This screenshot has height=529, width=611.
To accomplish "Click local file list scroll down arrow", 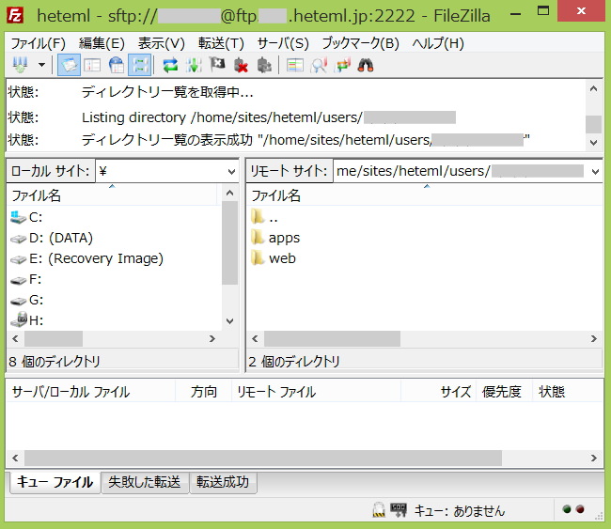I will 230,321.
